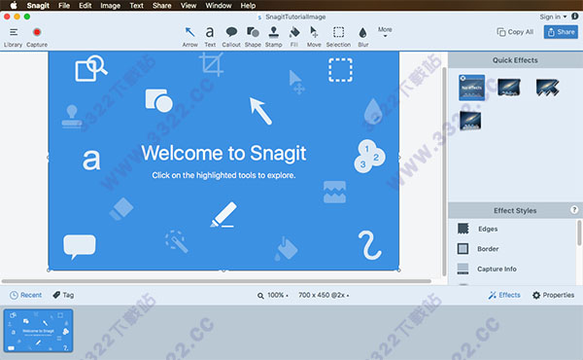
Task: Select the Text tool
Action: pos(210,36)
